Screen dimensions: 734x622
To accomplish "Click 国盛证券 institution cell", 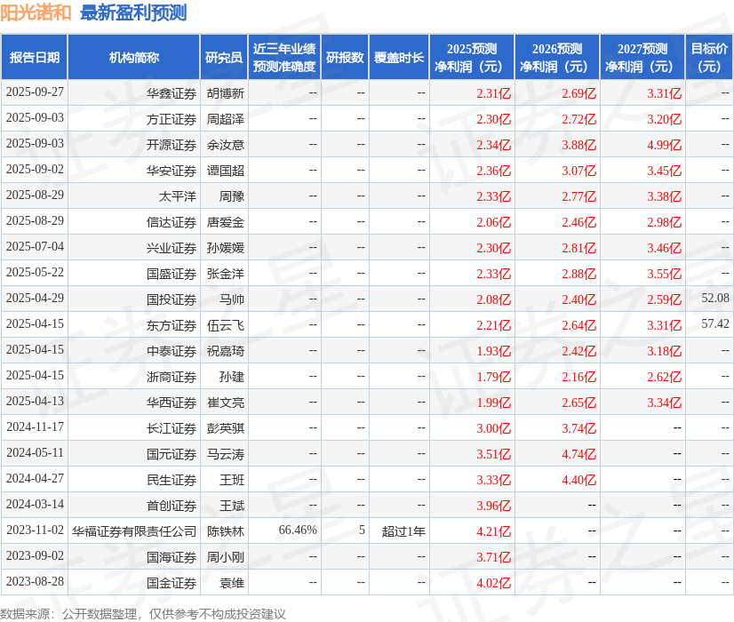I will click(x=172, y=274).
